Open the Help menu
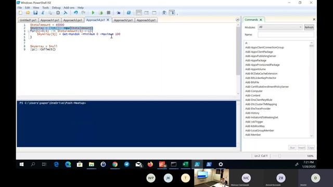333x187 pixels. (81, 8)
